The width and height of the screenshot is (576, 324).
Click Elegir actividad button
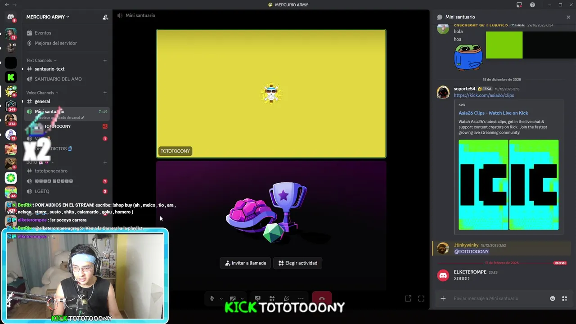[298, 263]
